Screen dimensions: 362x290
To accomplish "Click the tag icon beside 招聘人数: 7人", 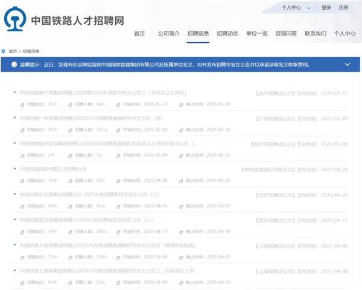I will [70, 156].
